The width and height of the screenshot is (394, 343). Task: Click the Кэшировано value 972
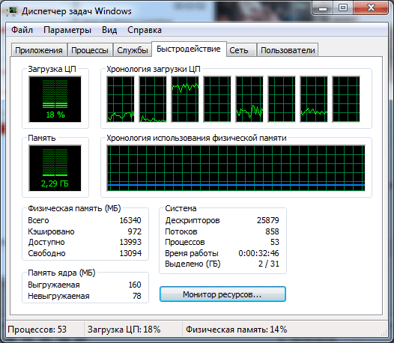tap(134, 231)
